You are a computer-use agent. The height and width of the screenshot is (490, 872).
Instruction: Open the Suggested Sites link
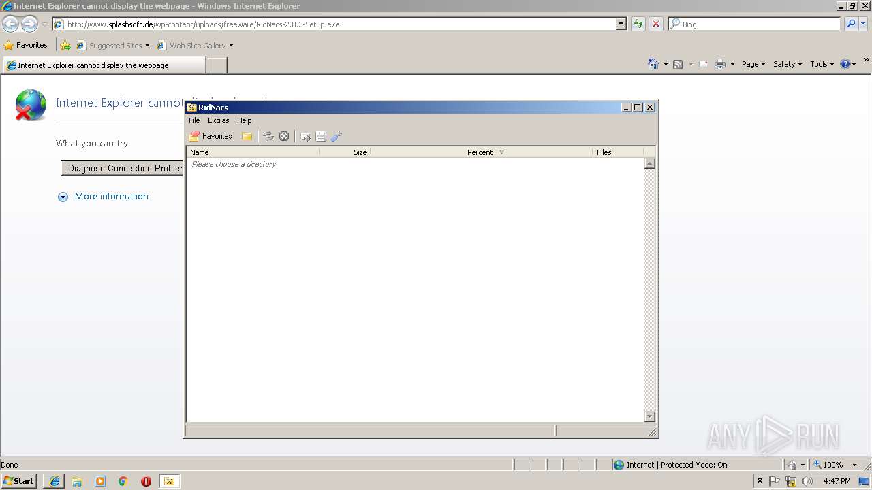tap(112, 46)
